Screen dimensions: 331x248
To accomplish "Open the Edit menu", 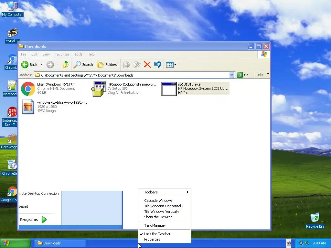I will click(x=34, y=54).
